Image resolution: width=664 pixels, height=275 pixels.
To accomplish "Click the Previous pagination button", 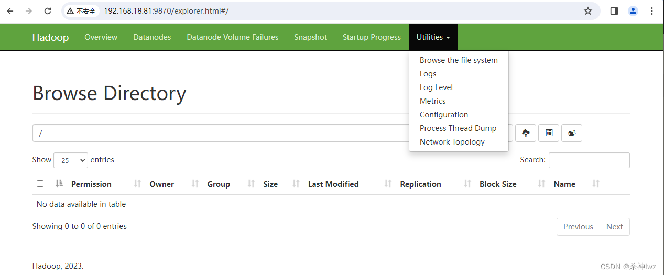I will point(578,227).
